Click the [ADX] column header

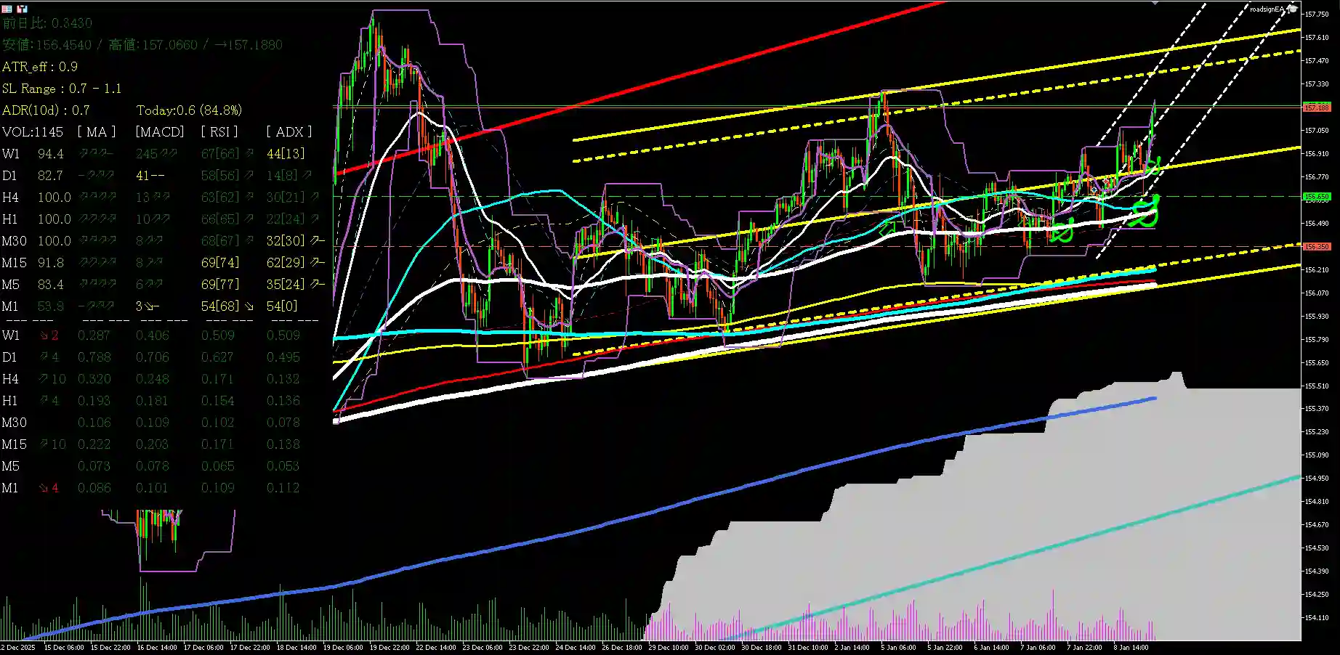tap(288, 131)
